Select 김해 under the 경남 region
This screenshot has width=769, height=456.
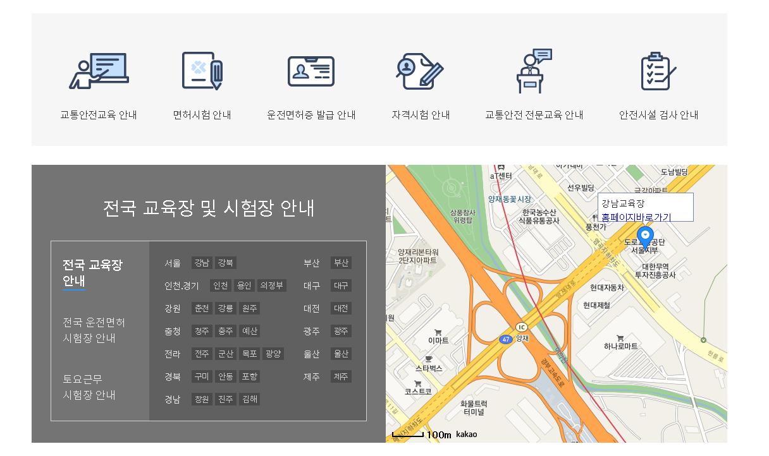click(x=248, y=399)
